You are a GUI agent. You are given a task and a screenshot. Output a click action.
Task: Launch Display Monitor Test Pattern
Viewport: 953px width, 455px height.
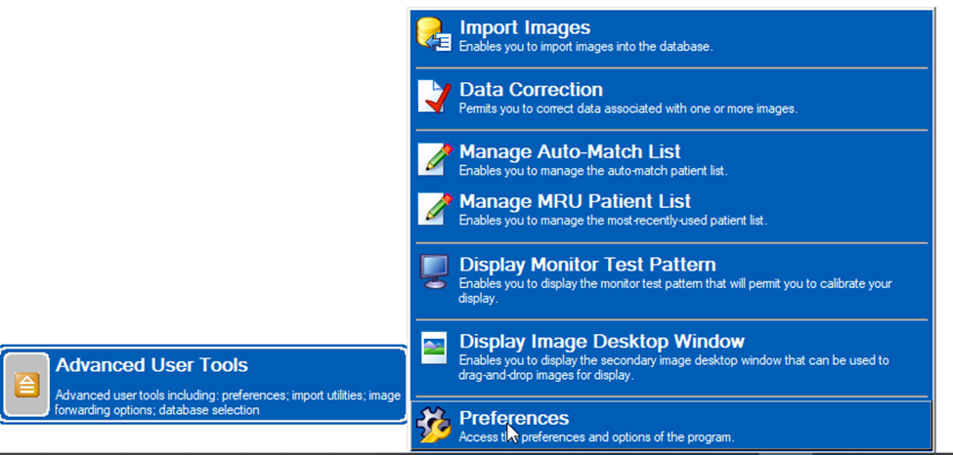[x=671, y=281]
